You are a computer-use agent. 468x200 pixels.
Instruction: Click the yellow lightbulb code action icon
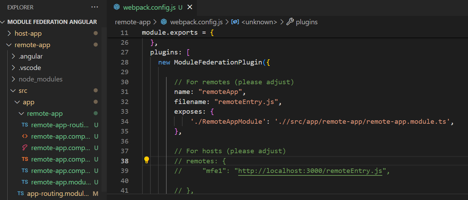(x=147, y=160)
